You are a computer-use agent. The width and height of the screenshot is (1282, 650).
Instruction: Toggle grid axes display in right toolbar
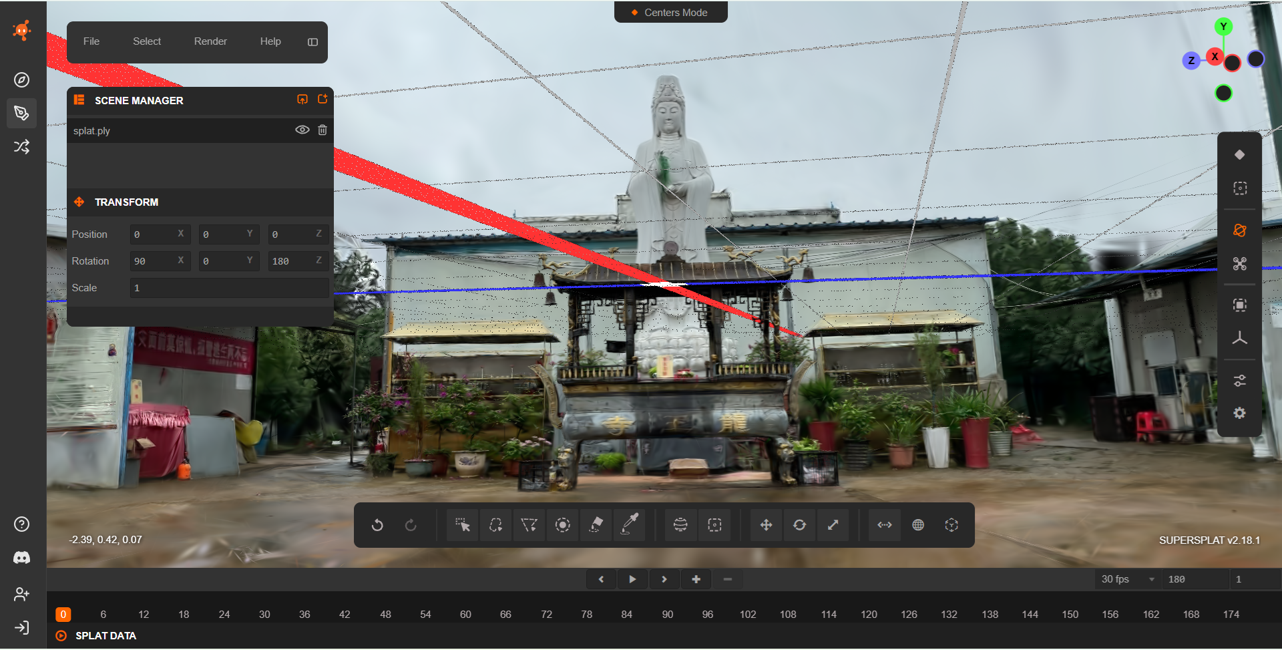1240,339
